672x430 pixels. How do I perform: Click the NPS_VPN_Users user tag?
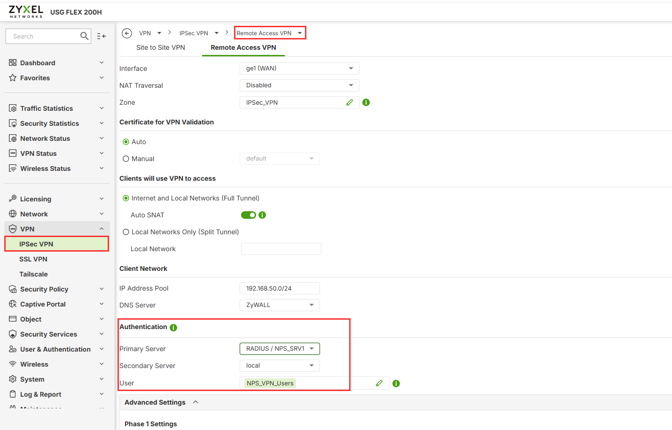(x=270, y=383)
